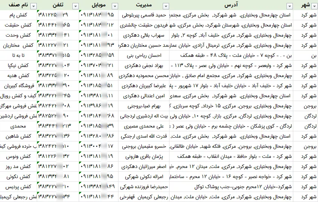
Task: Select cell کفش نیکپا
Action: (x=18, y=65)
